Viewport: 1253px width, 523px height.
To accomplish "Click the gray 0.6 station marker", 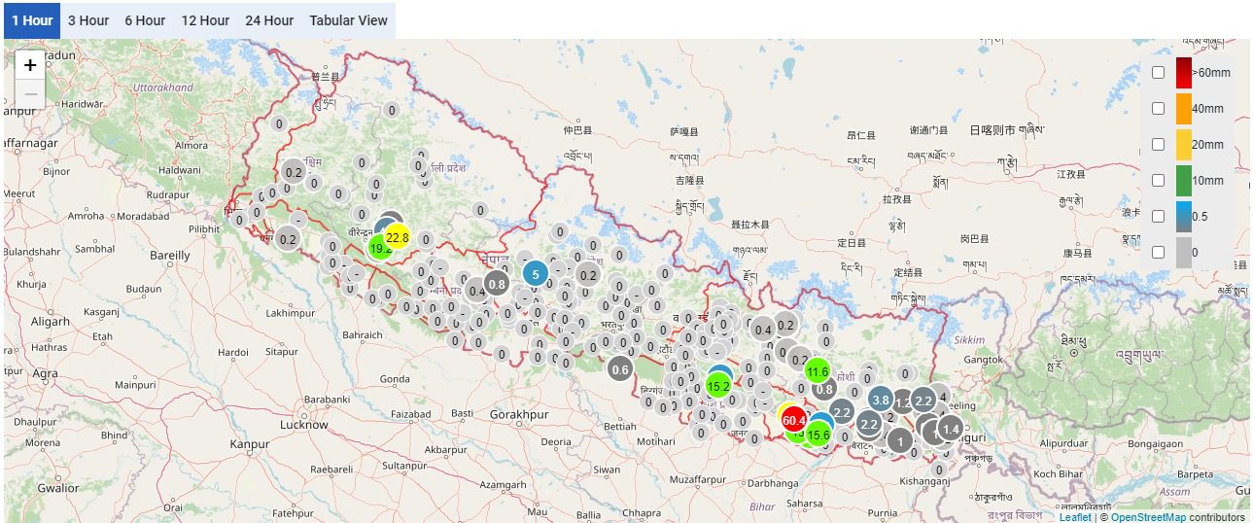I will pyautogui.click(x=620, y=368).
